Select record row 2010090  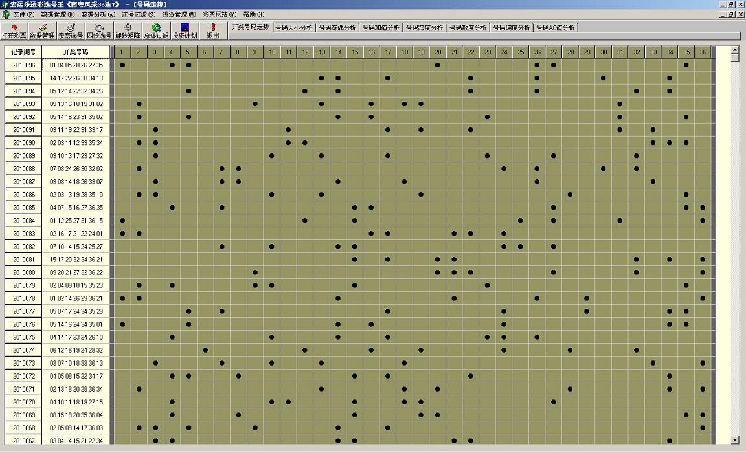tap(23, 142)
